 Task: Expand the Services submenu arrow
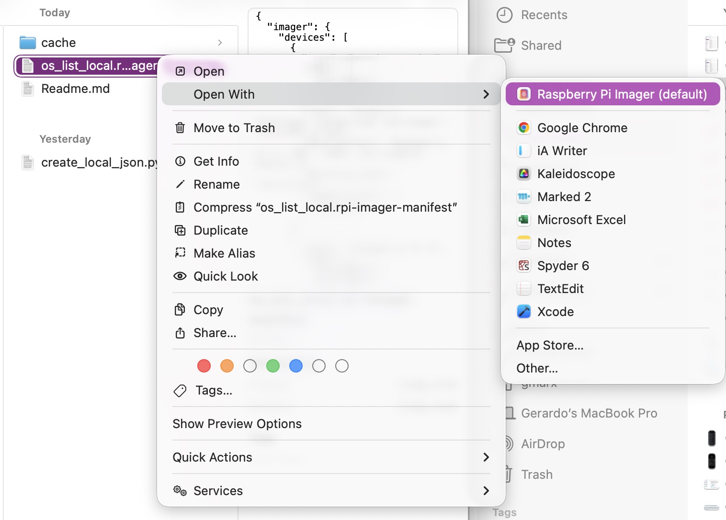click(486, 491)
